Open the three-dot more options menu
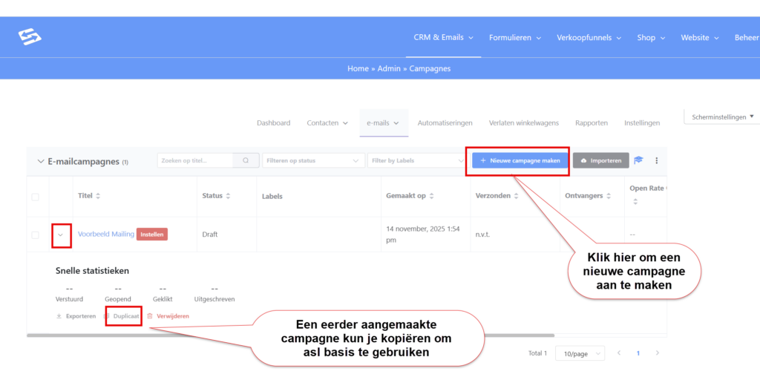This screenshot has height=380, width=760. coord(656,160)
